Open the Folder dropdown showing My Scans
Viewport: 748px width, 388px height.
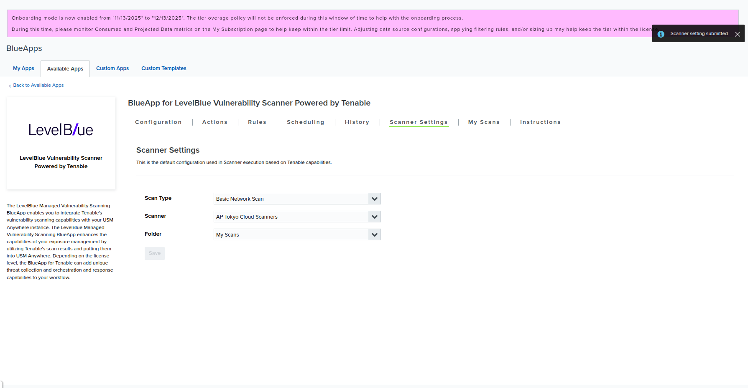tap(297, 234)
